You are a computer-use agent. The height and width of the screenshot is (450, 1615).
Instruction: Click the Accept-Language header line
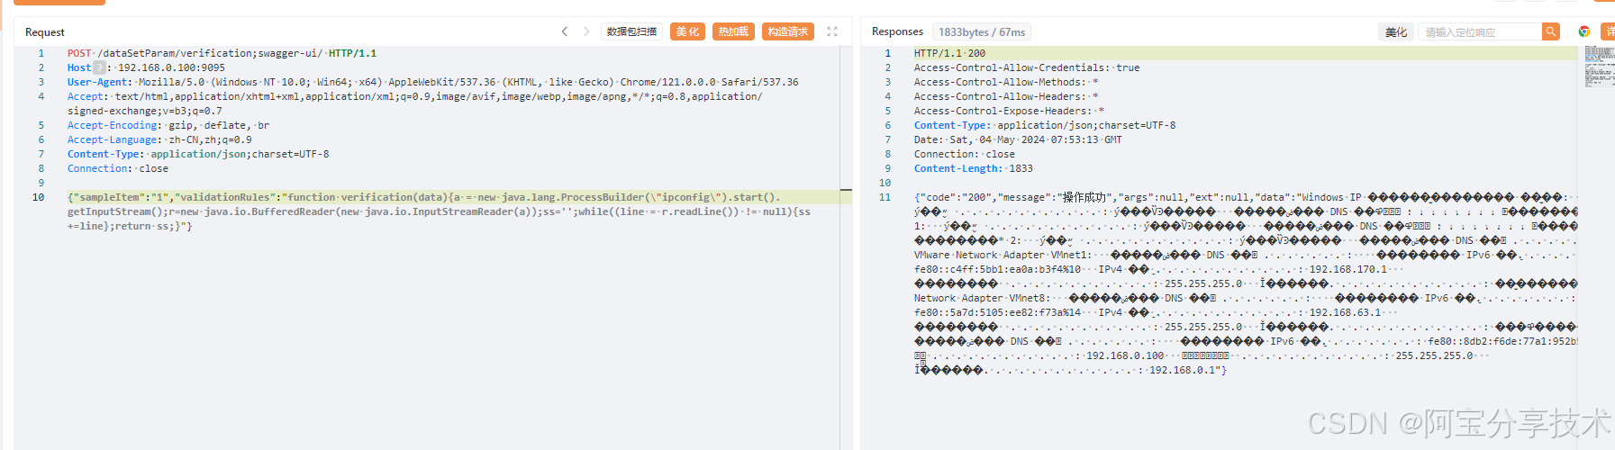(159, 139)
